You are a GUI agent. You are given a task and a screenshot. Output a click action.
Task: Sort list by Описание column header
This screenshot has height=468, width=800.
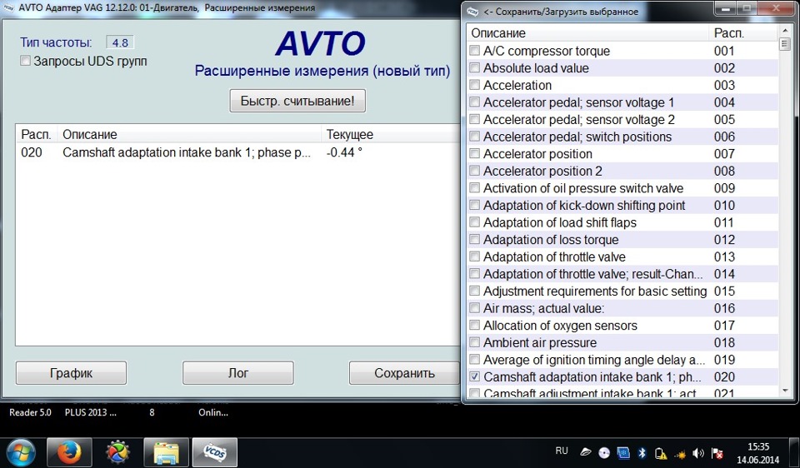click(x=587, y=33)
